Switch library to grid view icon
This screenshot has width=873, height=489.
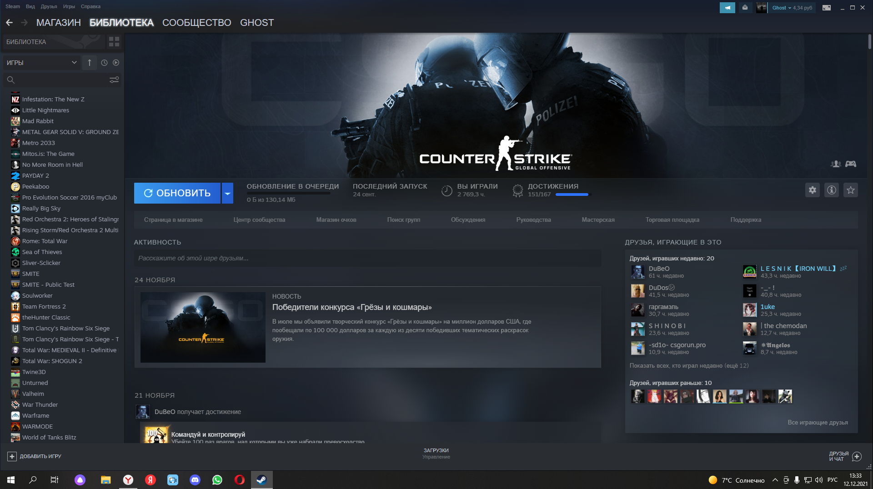pos(114,42)
